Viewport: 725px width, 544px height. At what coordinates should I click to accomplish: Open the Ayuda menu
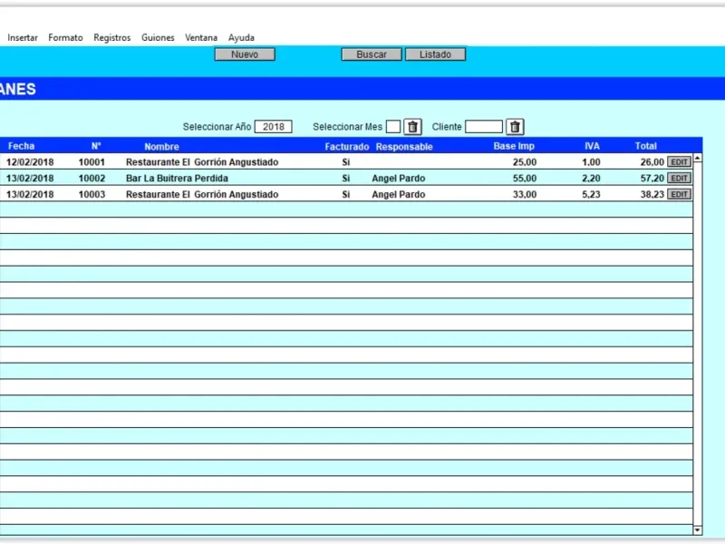click(241, 38)
